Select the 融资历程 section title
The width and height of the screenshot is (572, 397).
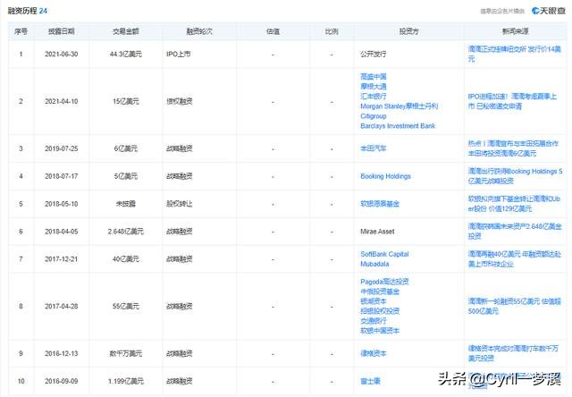point(22,11)
